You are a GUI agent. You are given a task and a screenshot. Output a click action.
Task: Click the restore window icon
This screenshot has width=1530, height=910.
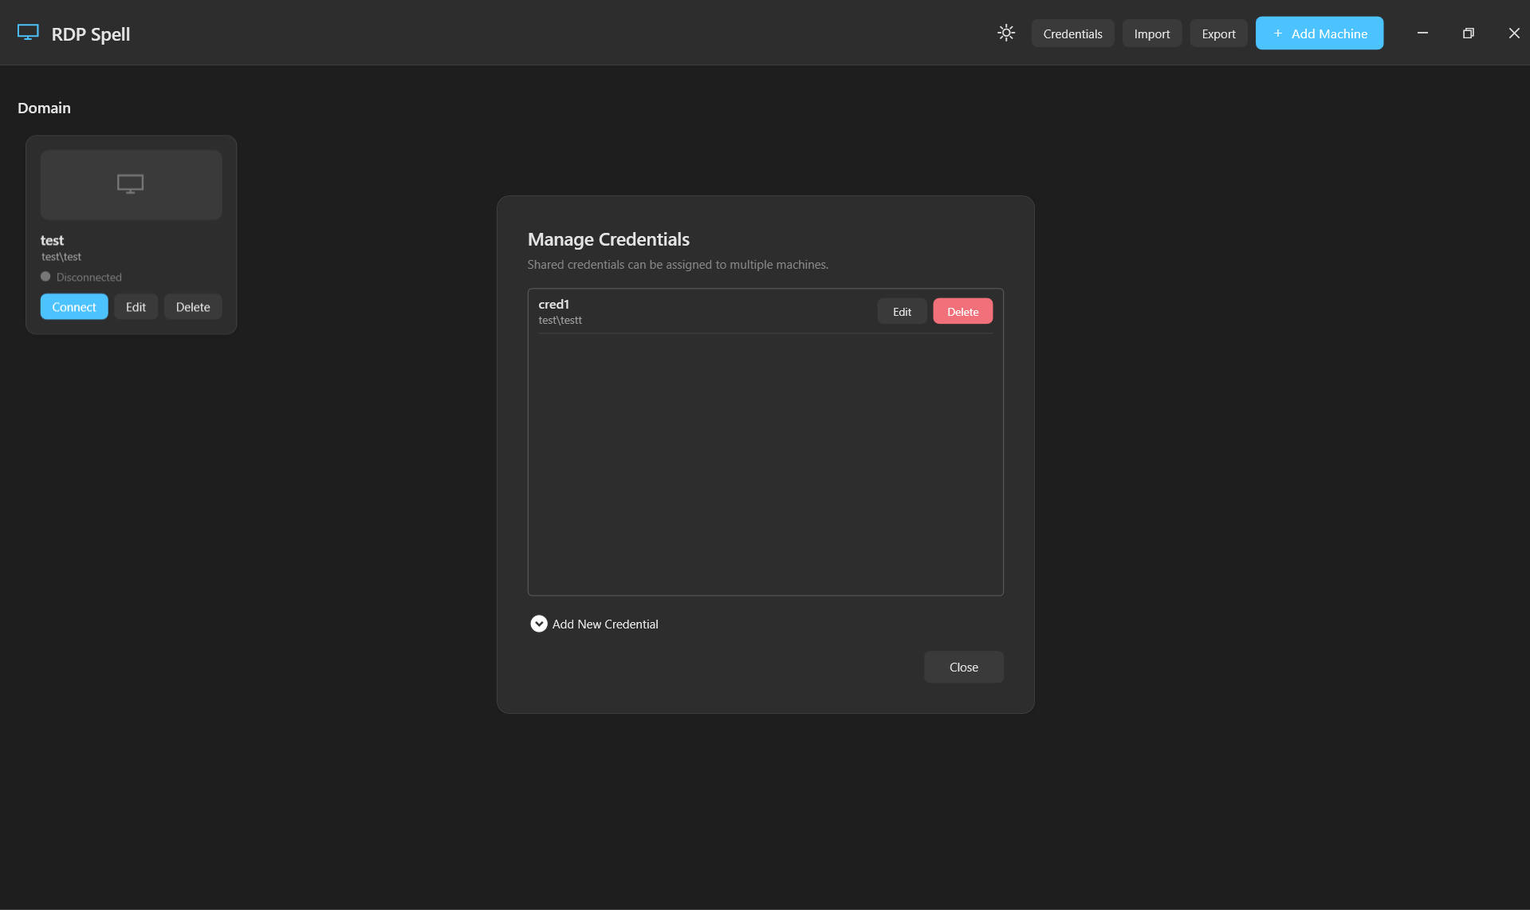(x=1468, y=33)
